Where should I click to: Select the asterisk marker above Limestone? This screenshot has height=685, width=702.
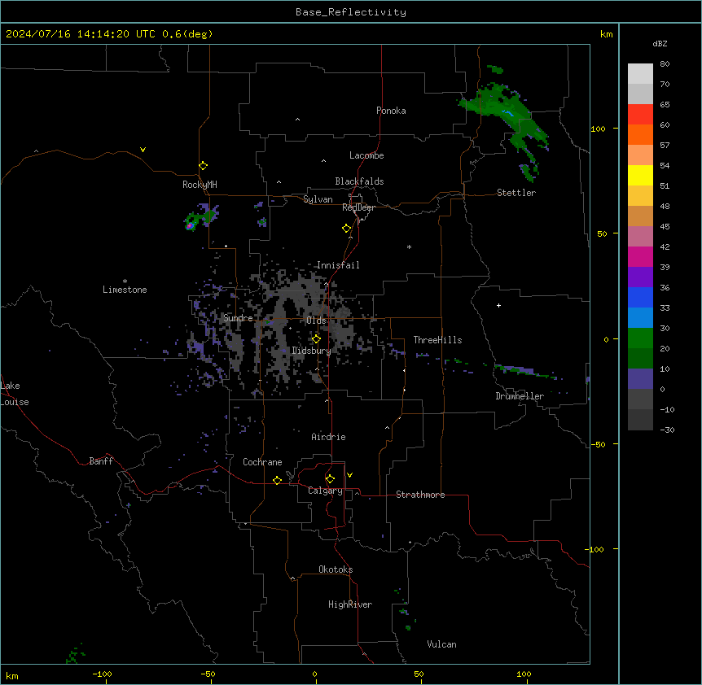click(x=125, y=281)
